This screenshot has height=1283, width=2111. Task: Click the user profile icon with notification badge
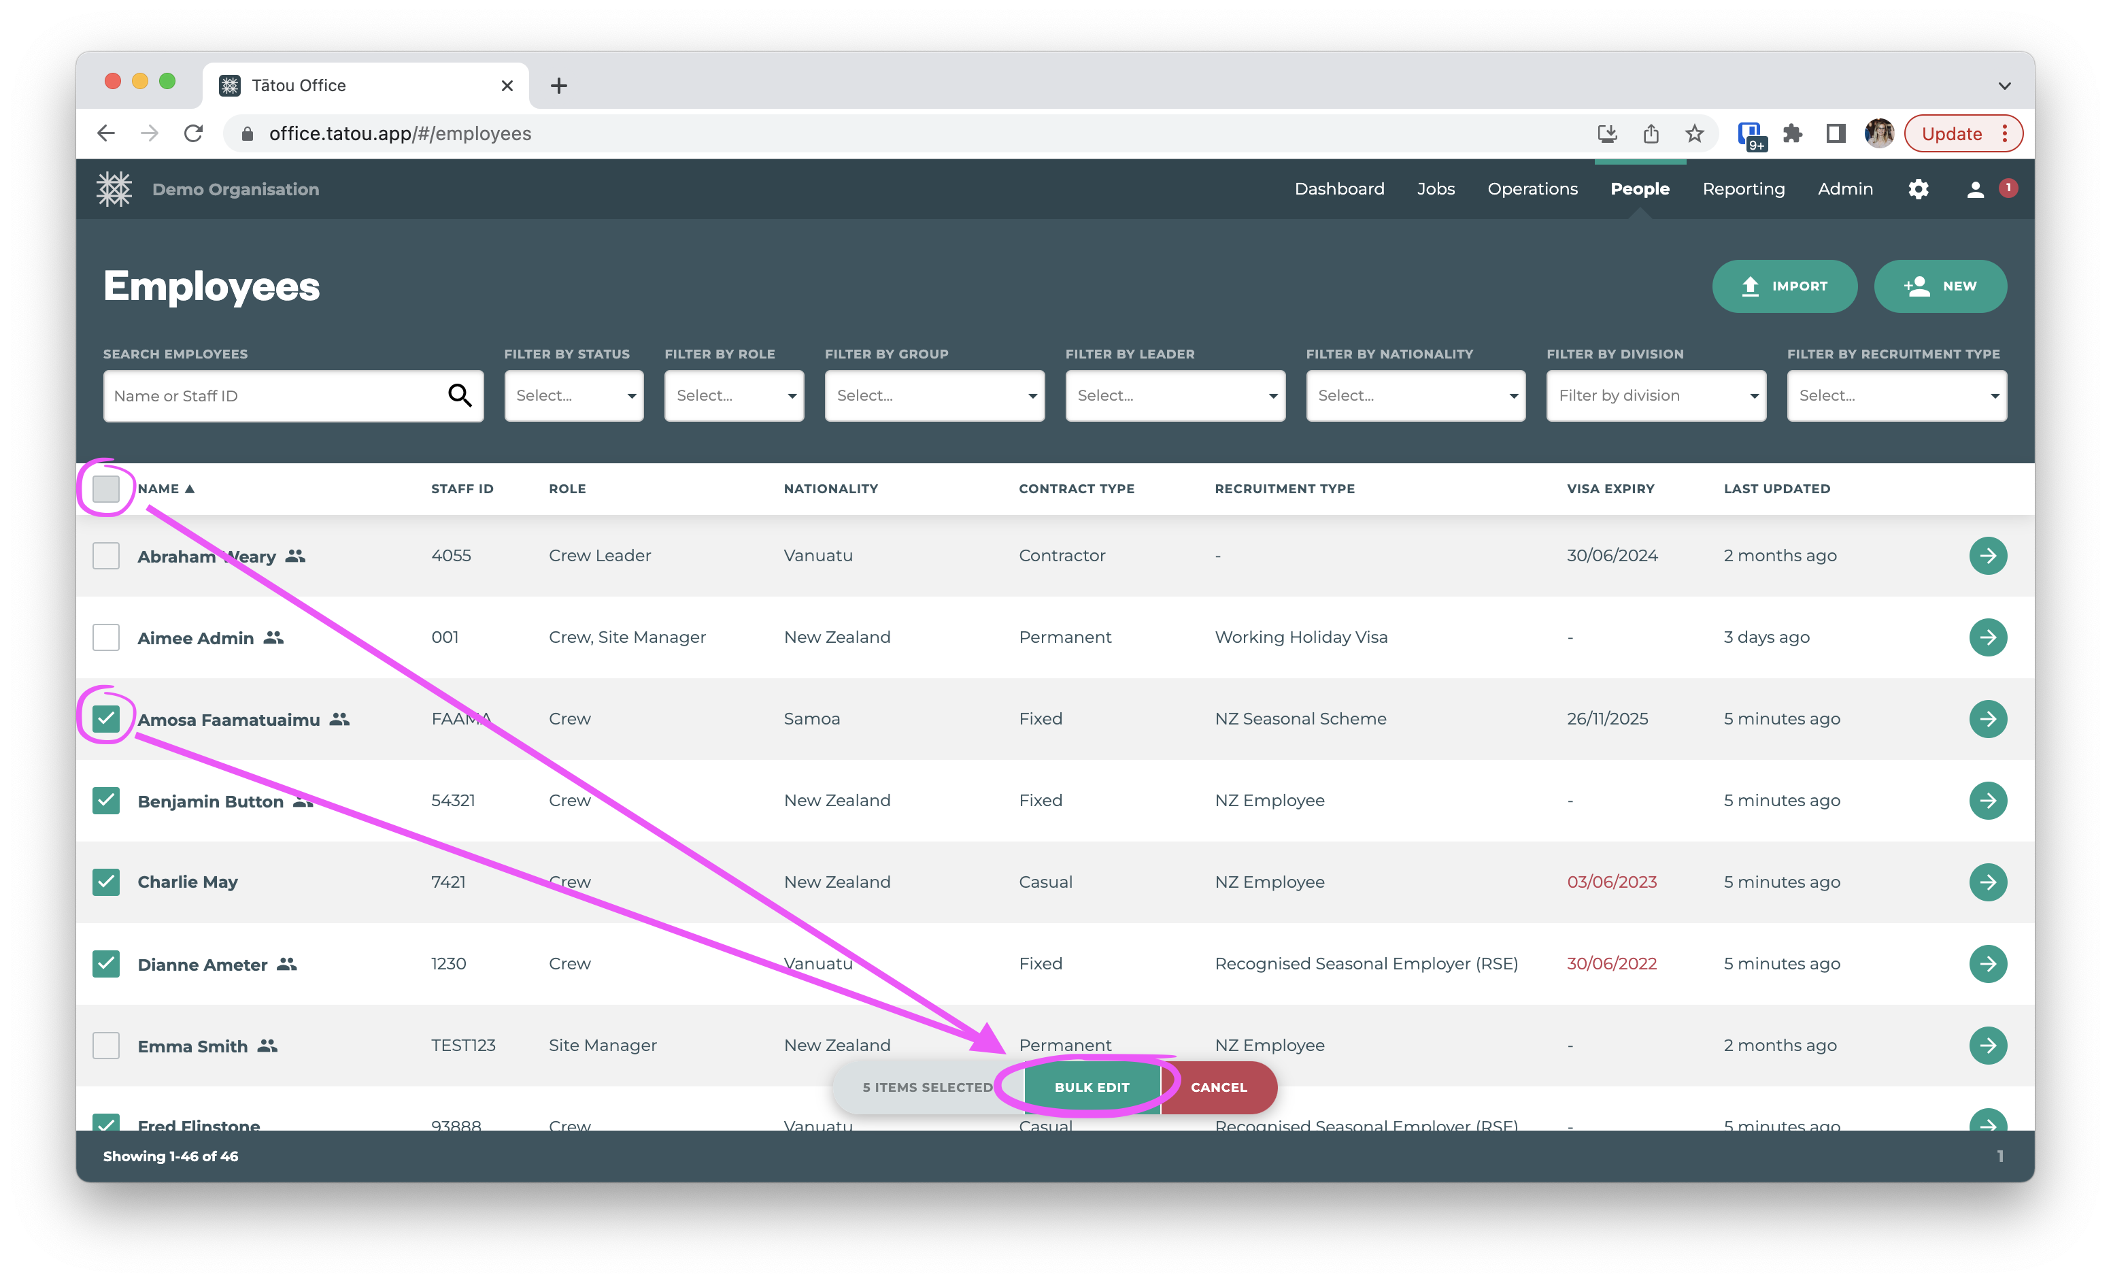(x=1975, y=189)
